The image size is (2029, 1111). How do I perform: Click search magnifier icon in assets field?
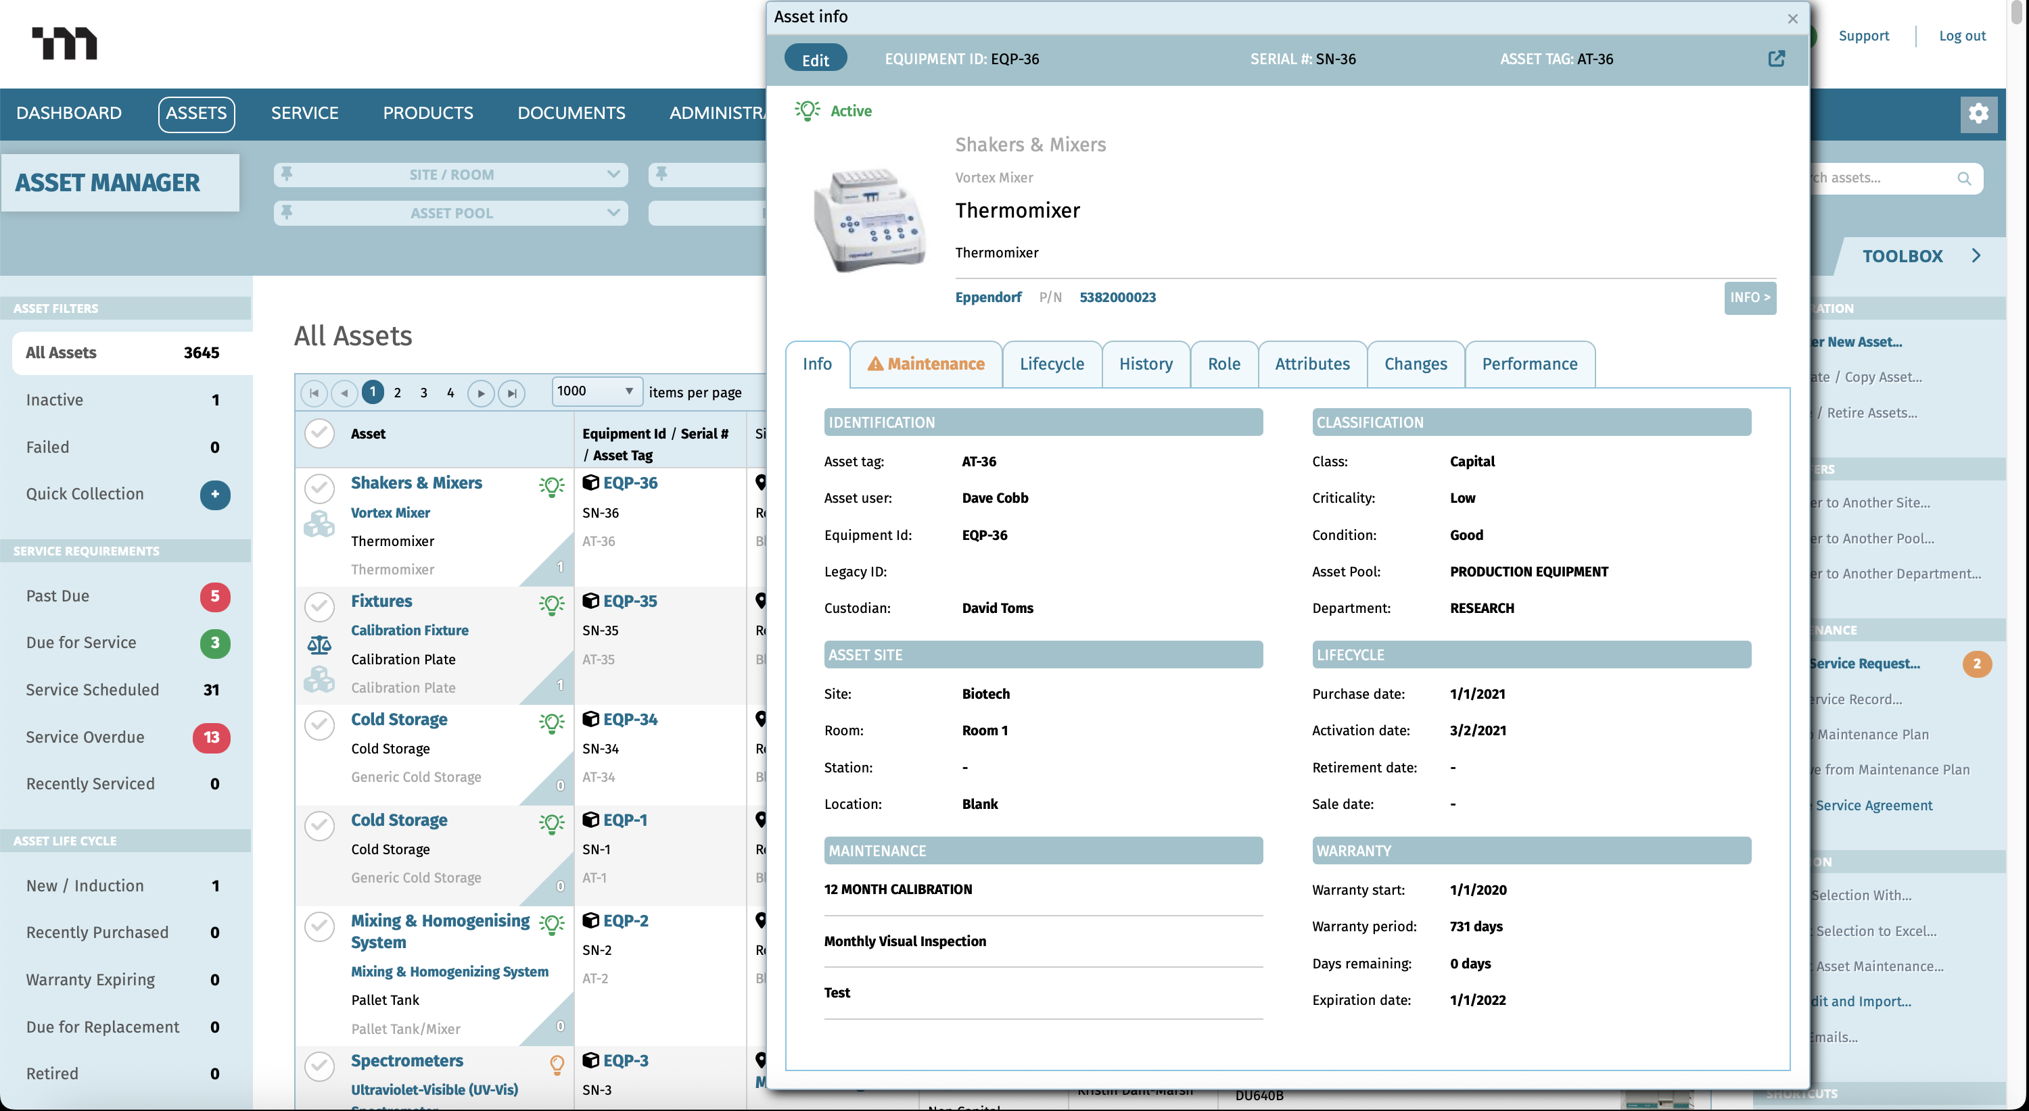(1963, 178)
